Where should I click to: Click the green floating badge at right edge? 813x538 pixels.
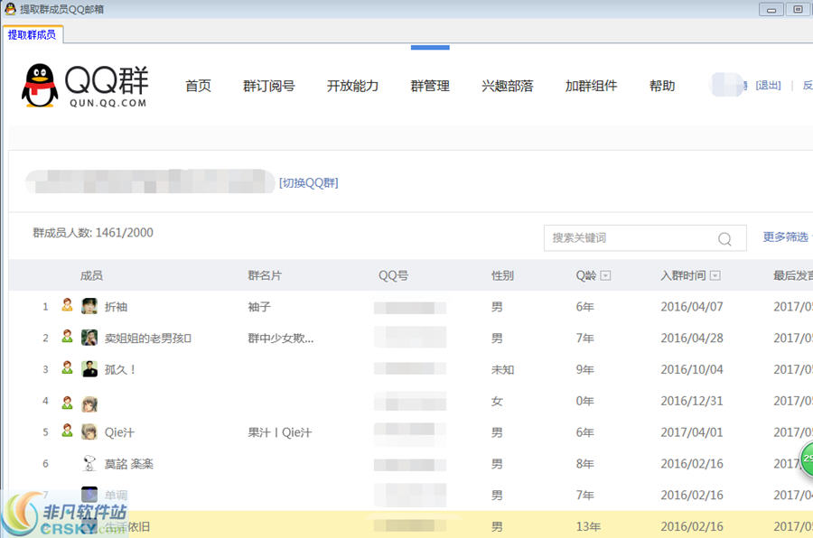click(x=807, y=459)
